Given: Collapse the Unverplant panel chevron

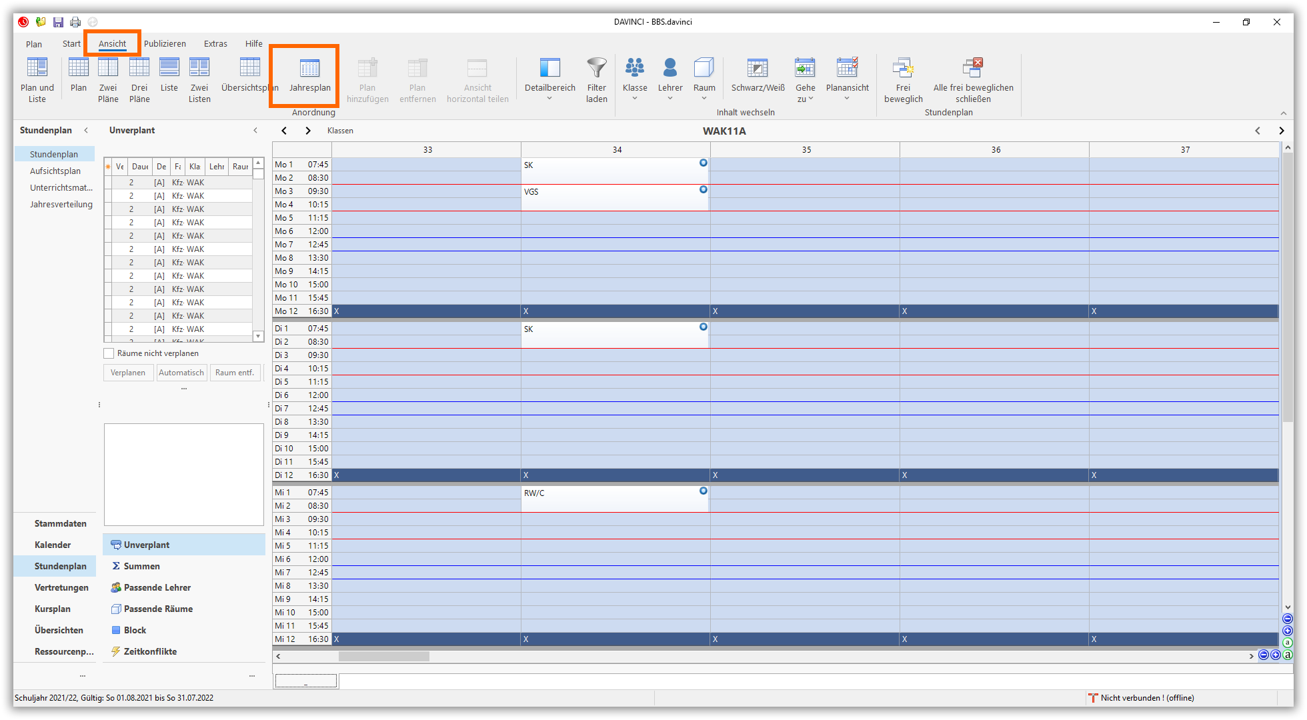Looking at the screenshot, I should pos(255,131).
